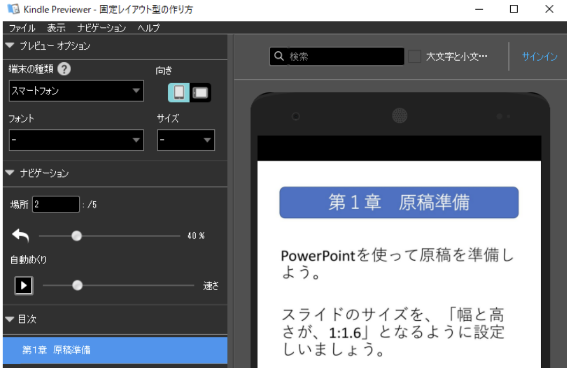Screen dimensions: 567x368
Task: Click the 速さ speed label
Action: pos(211,286)
